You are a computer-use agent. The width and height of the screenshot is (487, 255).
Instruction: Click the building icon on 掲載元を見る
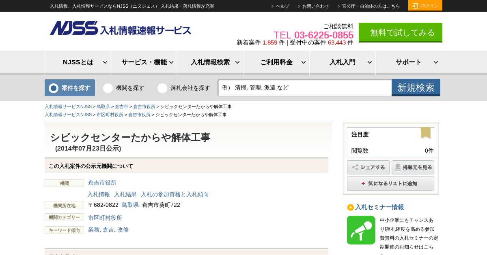398,167
